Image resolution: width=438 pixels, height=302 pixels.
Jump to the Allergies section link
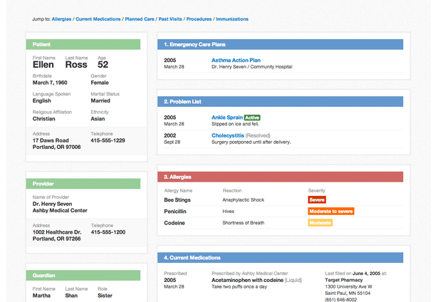click(x=61, y=19)
